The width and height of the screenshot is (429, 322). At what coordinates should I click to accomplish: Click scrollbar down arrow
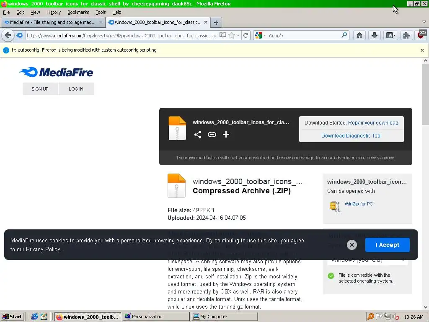(x=426, y=307)
